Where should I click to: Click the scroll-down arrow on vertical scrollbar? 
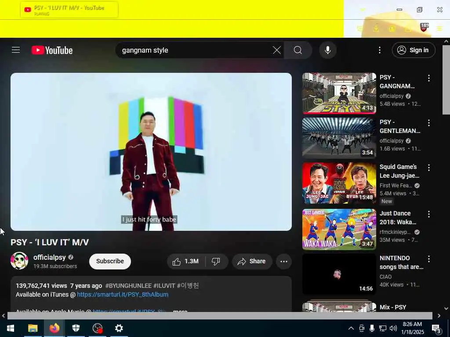(x=446, y=308)
